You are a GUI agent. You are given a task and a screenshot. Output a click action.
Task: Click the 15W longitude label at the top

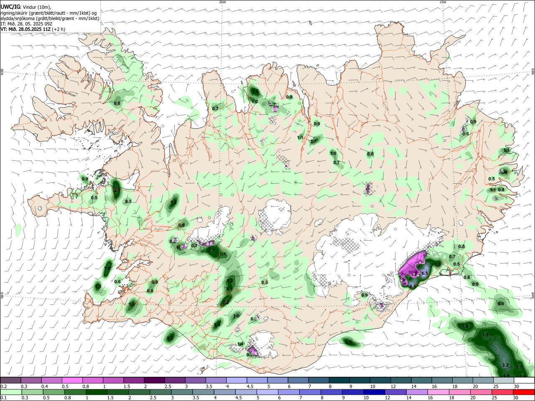click(443, 2)
